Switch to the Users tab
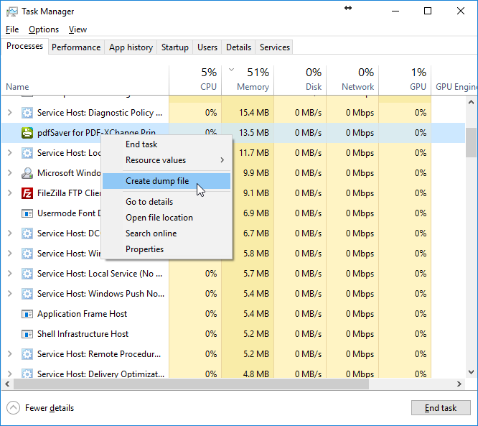478x426 pixels. (x=207, y=47)
